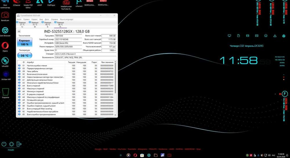Click the film video icon in widget row
Viewport: 290px width, 158px height.
(x=247, y=36)
